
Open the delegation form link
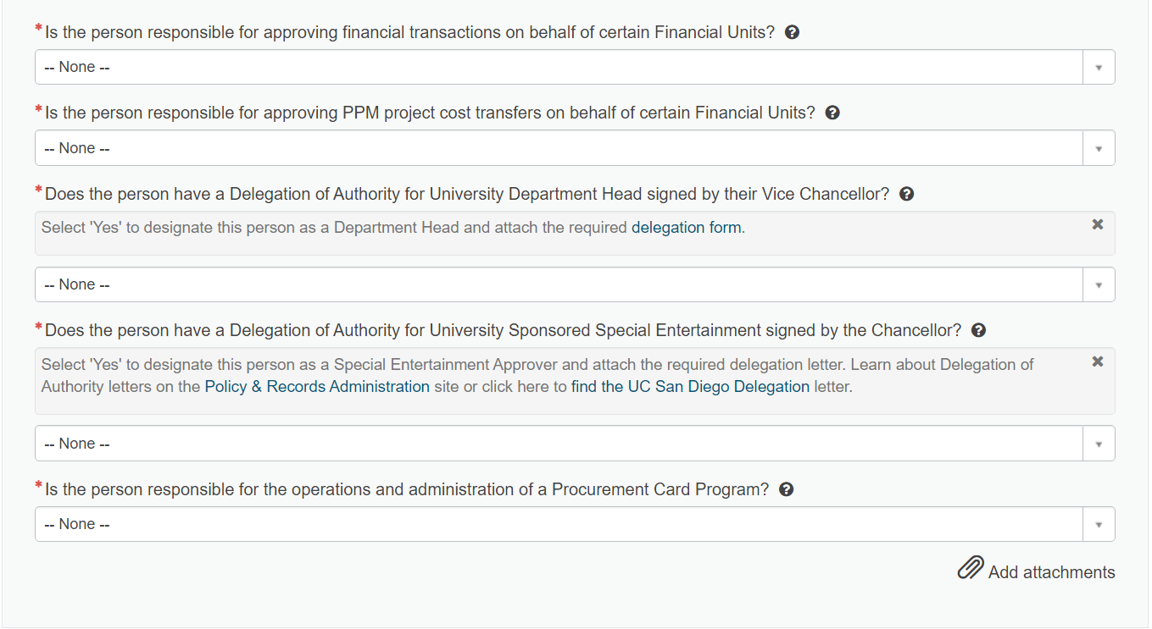[x=687, y=228]
